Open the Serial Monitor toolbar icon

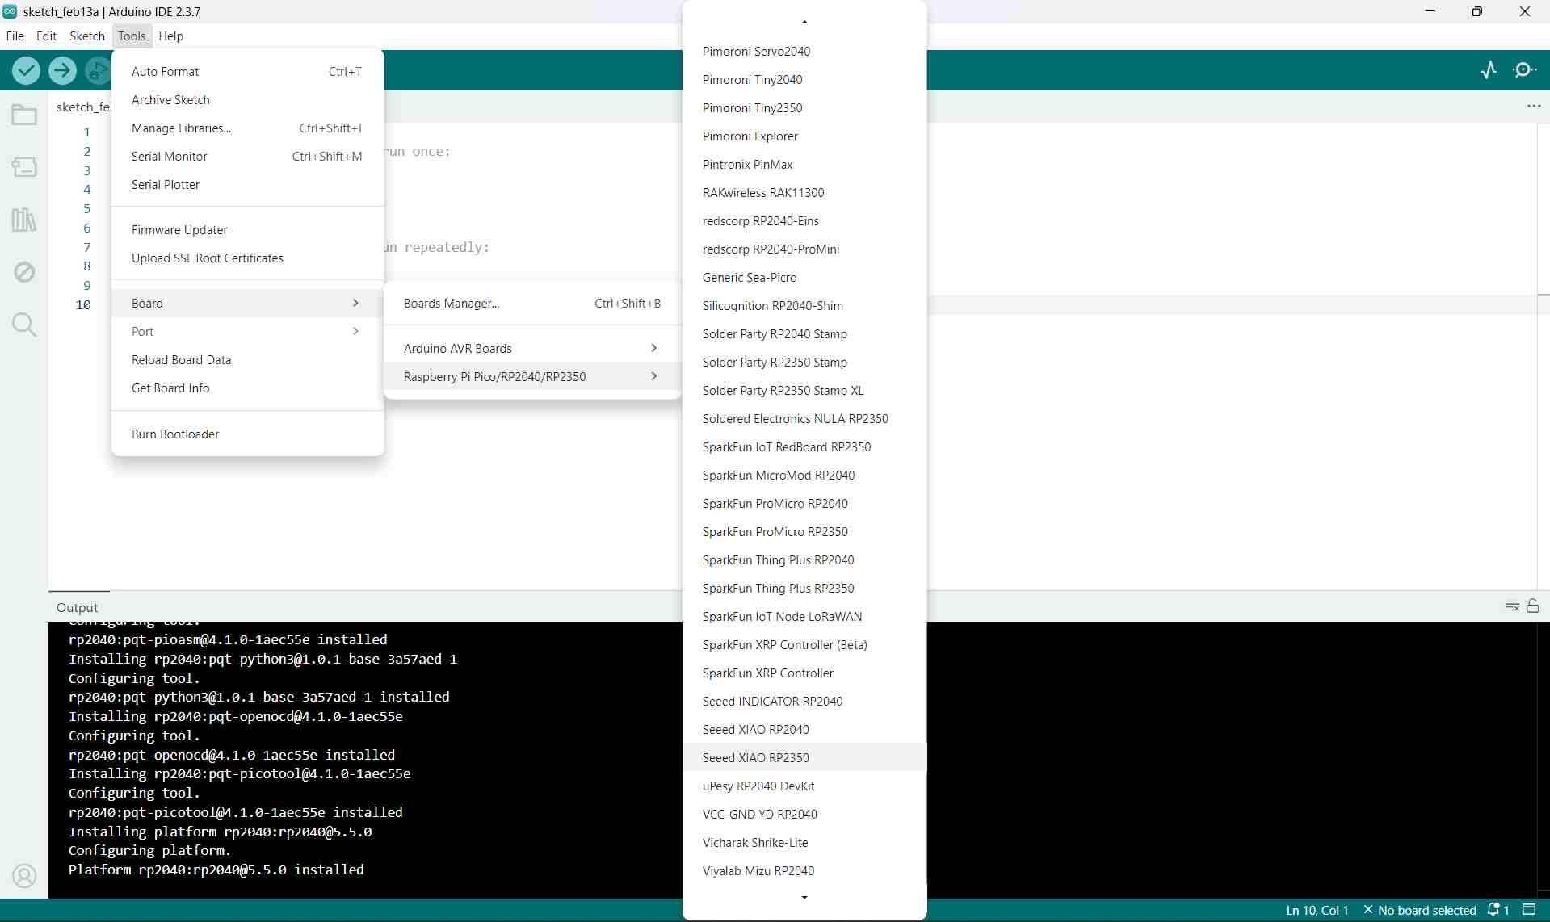pos(1525,70)
